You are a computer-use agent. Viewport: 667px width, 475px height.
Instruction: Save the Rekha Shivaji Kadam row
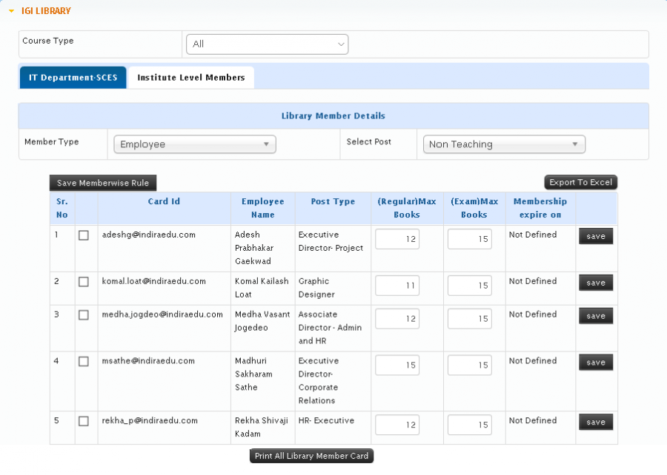596,422
